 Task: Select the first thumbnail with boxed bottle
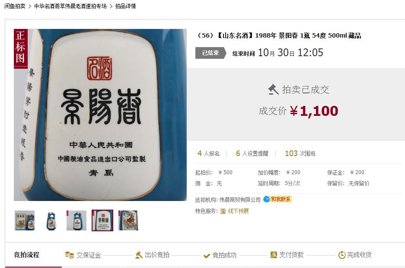tap(25, 220)
